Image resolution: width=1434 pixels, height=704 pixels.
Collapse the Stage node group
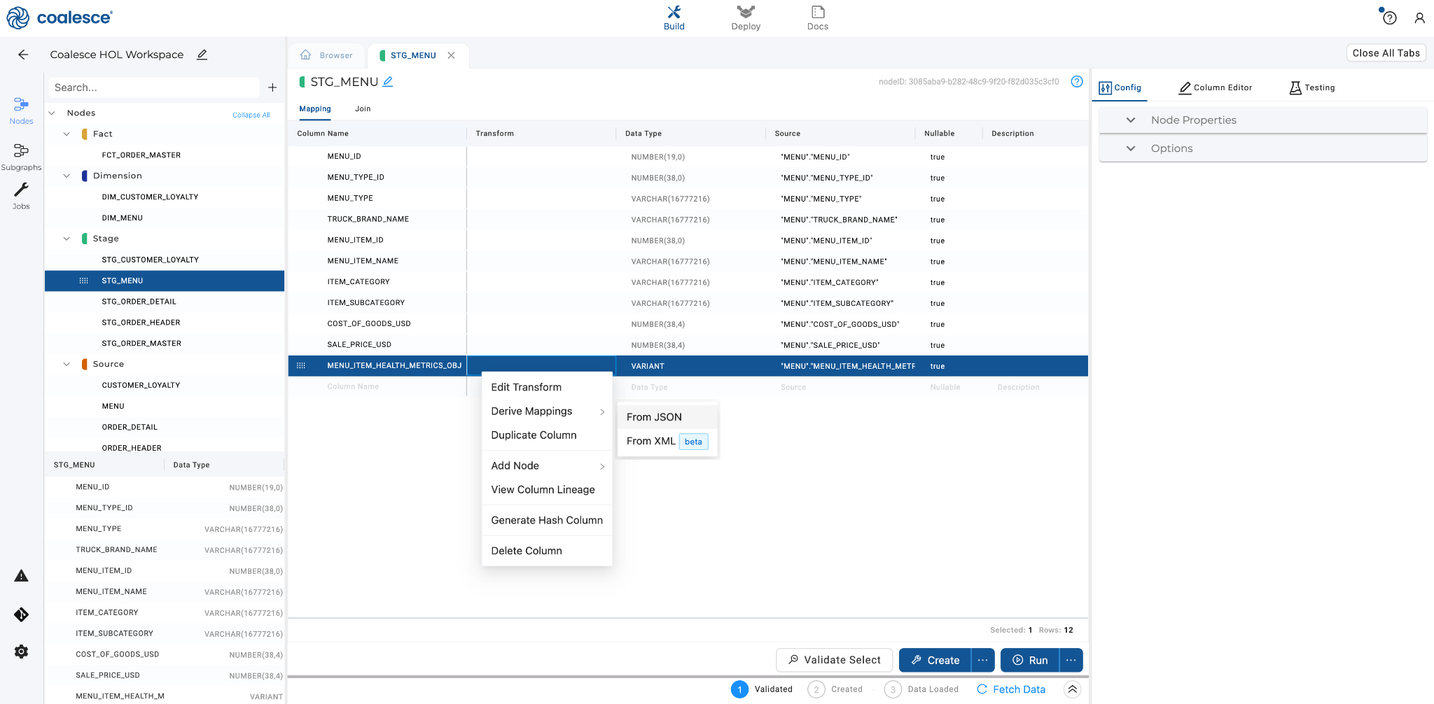point(67,239)
